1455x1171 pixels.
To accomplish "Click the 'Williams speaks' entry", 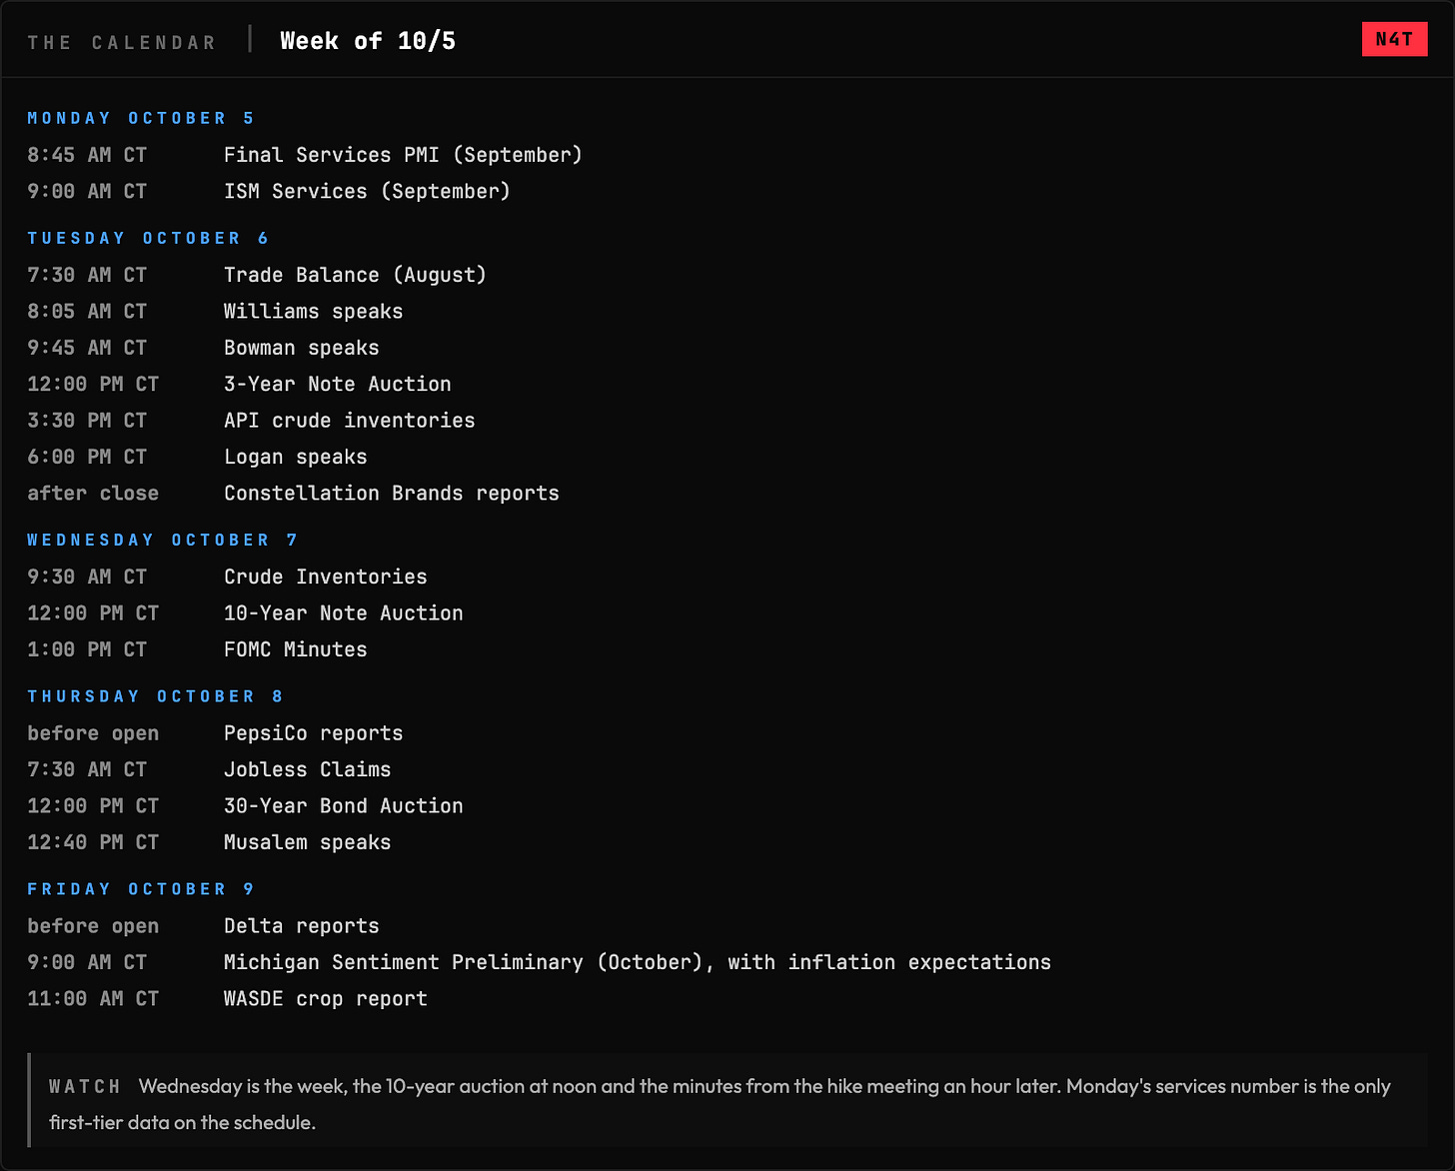I will tap(314, 312).
